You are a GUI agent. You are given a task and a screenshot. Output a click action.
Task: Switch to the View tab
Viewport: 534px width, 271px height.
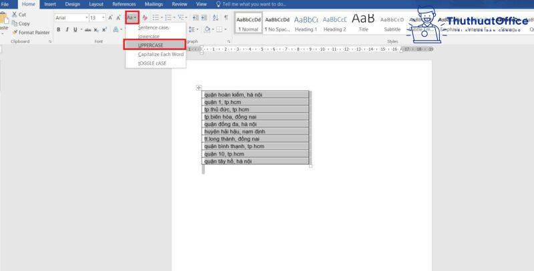click(x=202, y=4)
